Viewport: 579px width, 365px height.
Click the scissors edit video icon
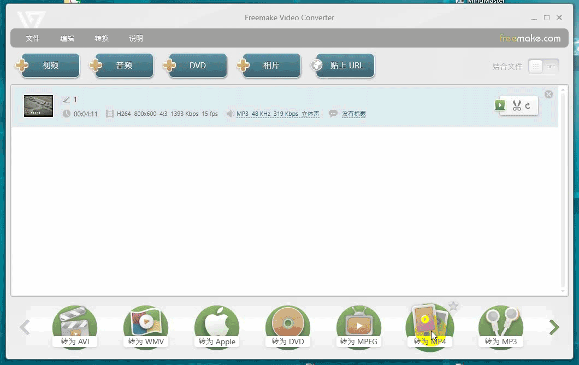(x=516, y=106)
